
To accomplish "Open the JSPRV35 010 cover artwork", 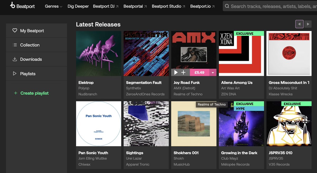I will pos(289,124).
